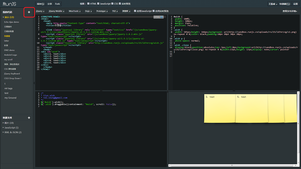Open the 查看发布详情 link
The height and width of the screenshot is (169, 301).
coord(290,11)
